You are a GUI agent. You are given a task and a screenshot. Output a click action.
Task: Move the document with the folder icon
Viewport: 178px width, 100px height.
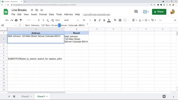pyautogui.click(x=37, y=10)
